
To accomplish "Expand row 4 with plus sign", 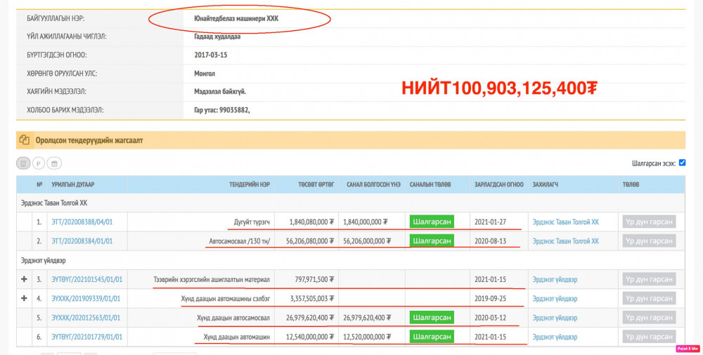I will click(24, 298).
